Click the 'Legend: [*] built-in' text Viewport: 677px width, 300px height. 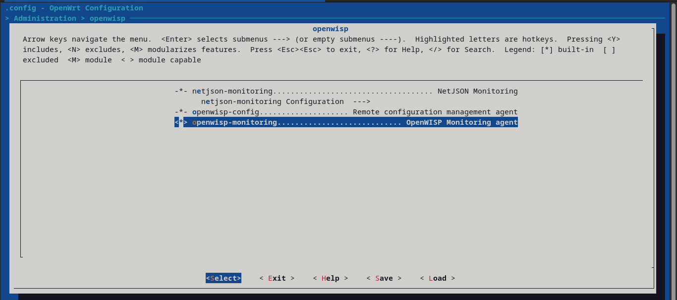point(549,50)
